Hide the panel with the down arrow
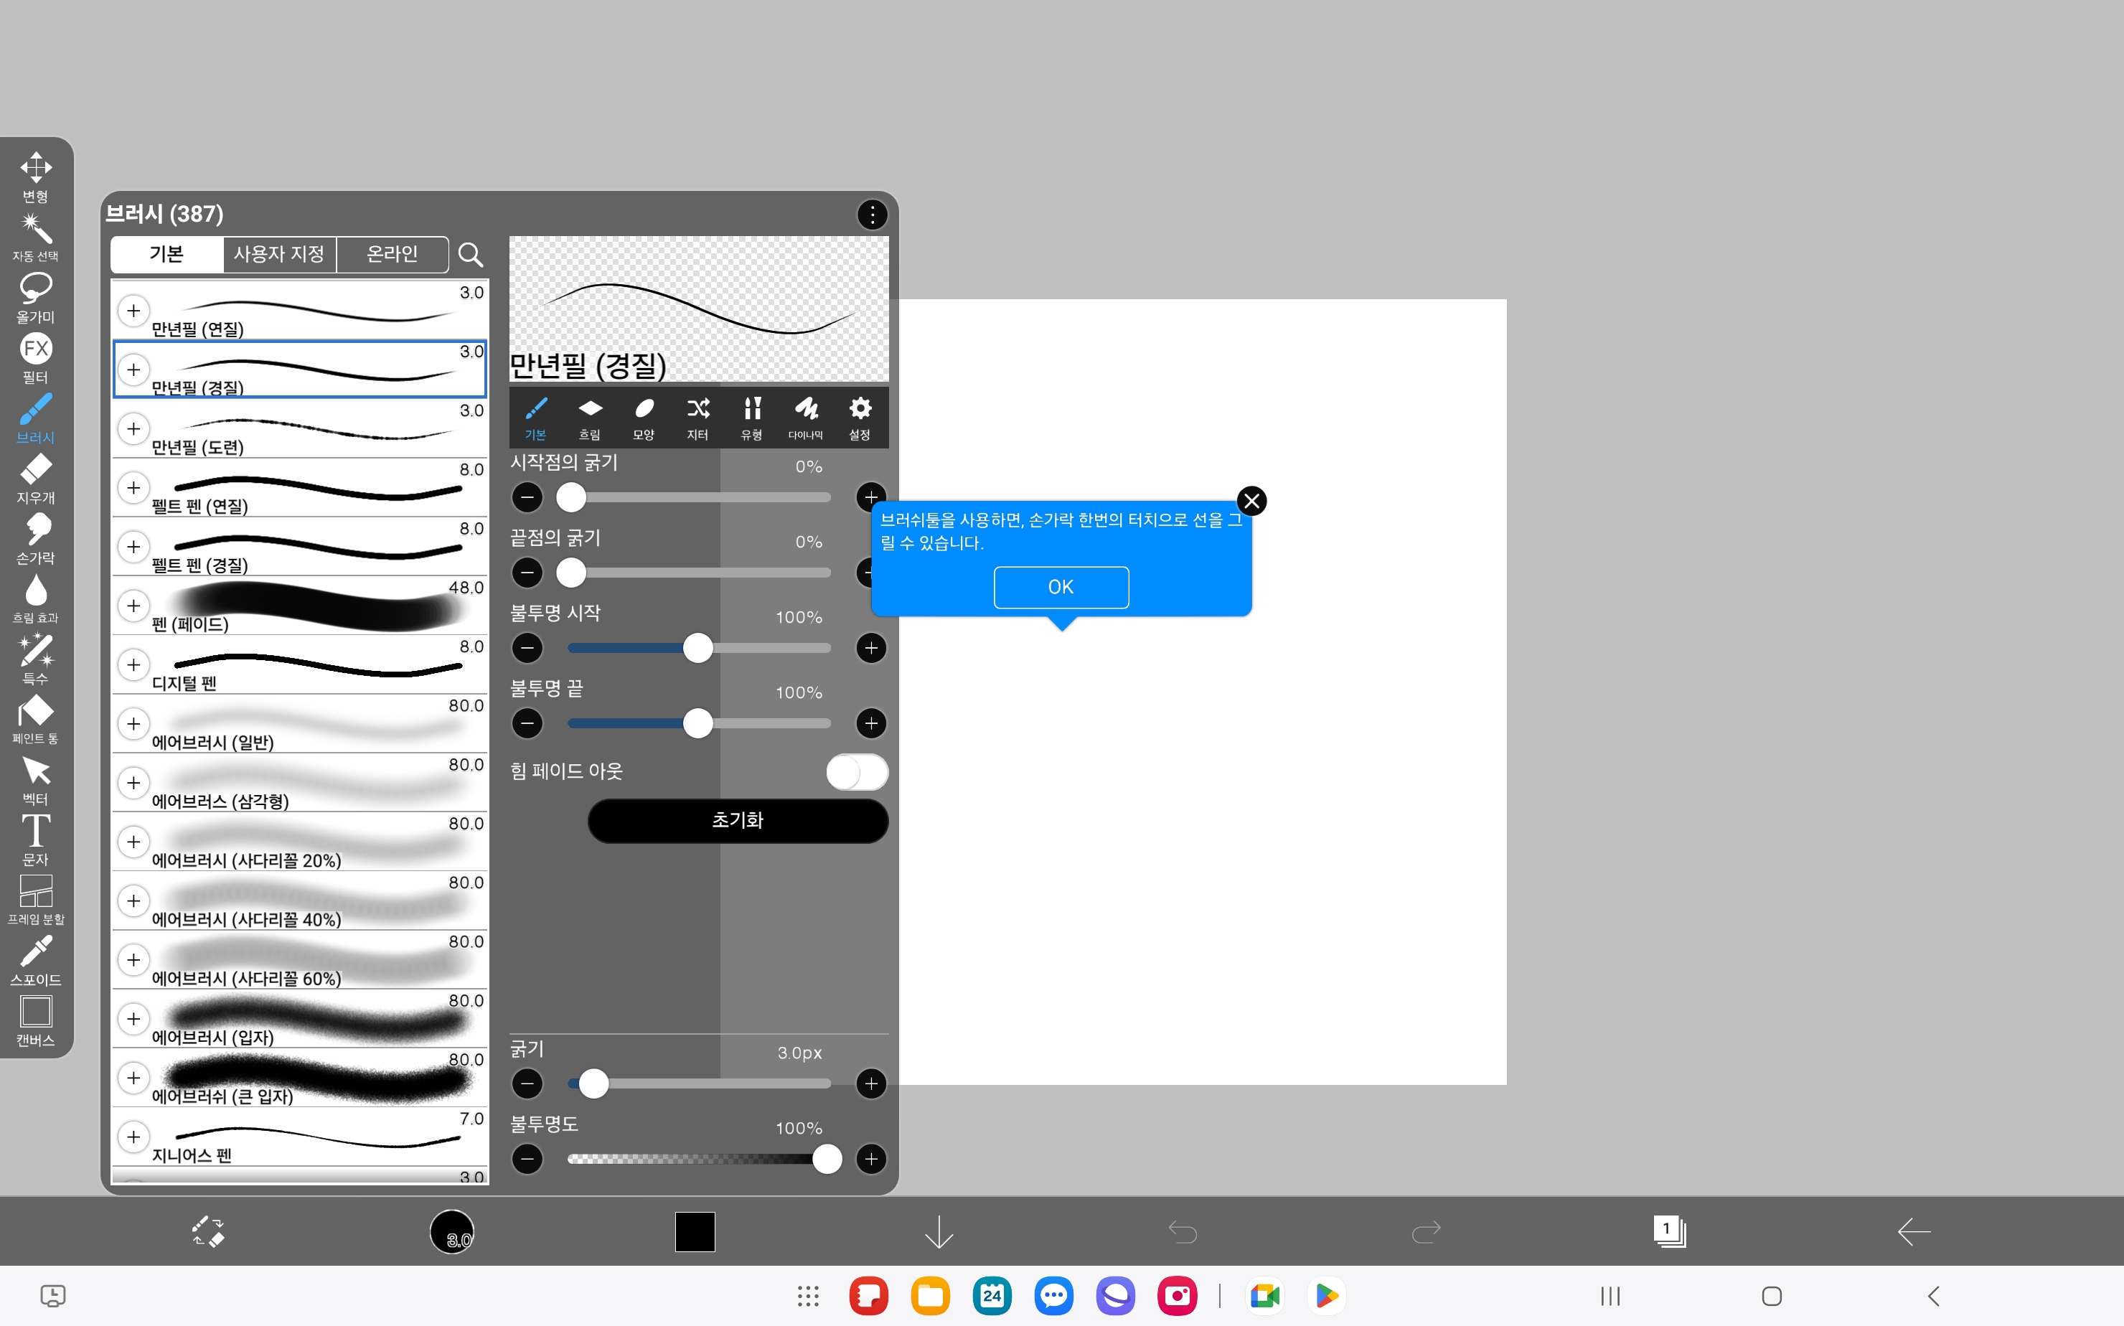Screen dimensions: 2124x1326 pos(939,1231)
